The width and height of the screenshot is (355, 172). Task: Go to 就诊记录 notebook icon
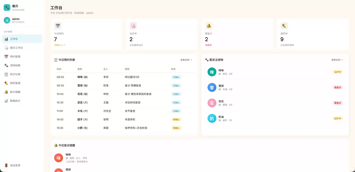(x=6, y=74)
